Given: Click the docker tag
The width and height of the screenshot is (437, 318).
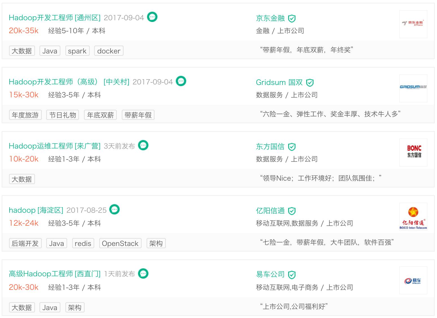Looking at the screenshot, I should 109,51.
